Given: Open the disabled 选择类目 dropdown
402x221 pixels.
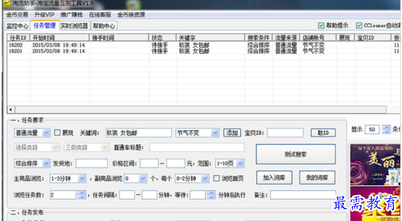Looking at the screenshot, I should pos(37,148).
